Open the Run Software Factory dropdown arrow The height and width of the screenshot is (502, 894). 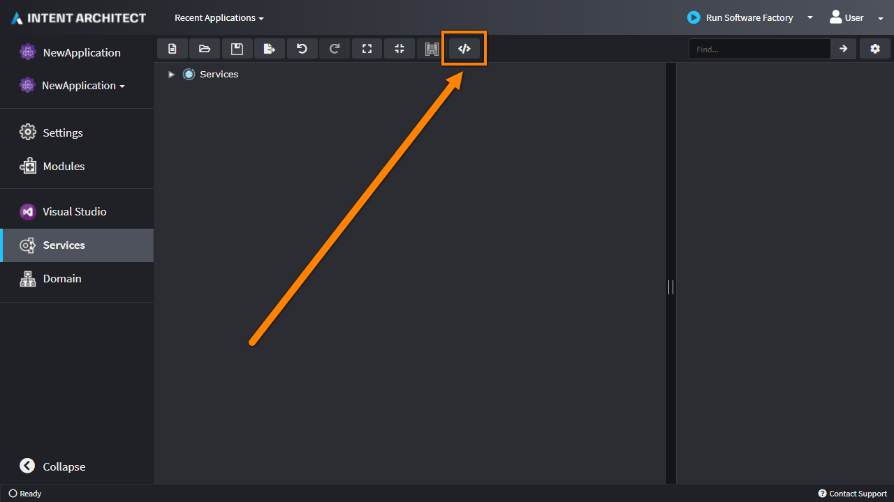click(810, 18)
